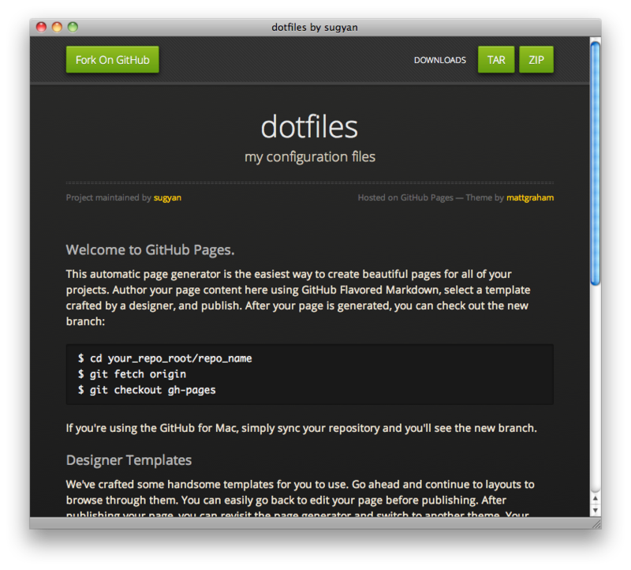This screenshot has height=570, width=631.
Task: Click the GitHub for Mac sentence
Action: coord(301,428)
